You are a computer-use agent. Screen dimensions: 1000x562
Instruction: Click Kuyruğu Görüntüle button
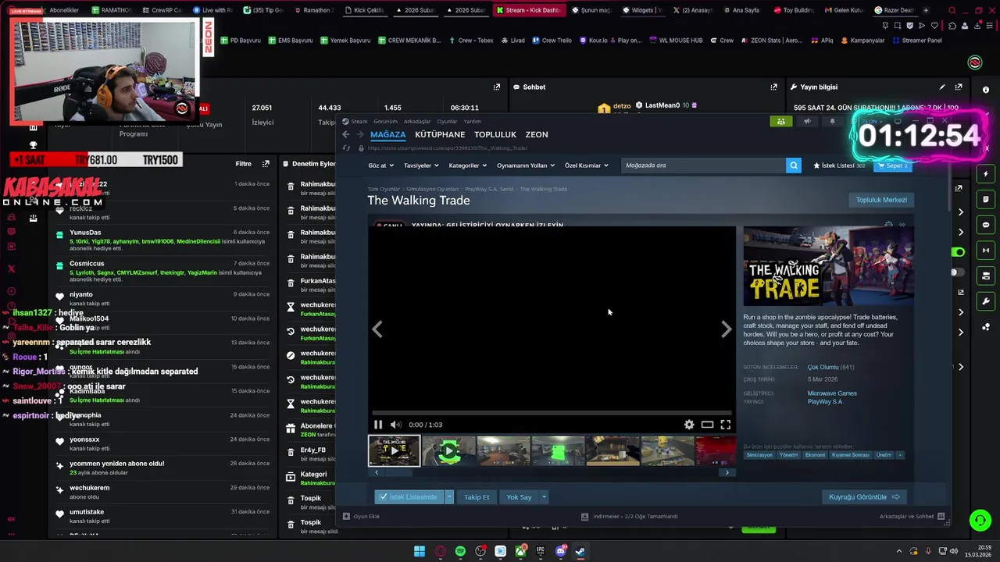click(x=864, y=497)
